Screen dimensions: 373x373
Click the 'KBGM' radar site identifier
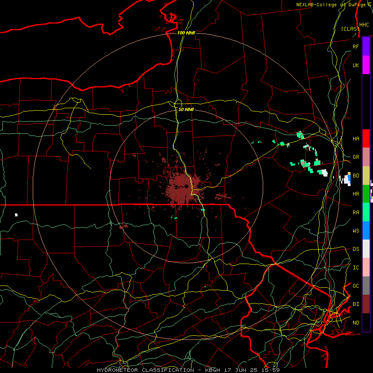click(212, 370)
